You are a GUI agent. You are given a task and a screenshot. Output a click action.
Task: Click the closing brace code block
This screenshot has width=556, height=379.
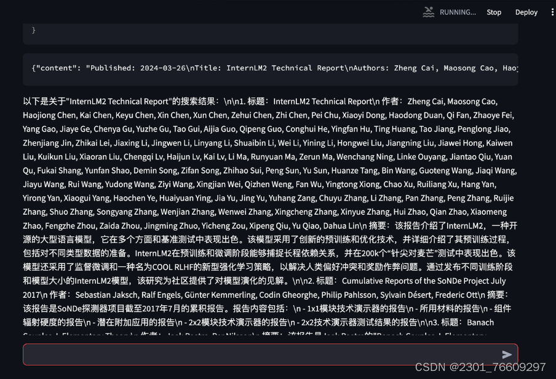point(270,34)
